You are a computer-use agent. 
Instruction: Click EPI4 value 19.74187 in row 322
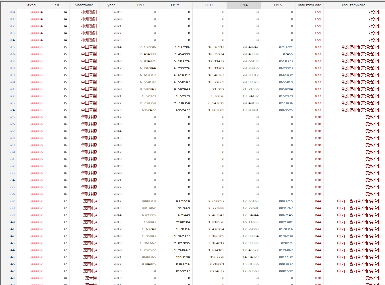coord(251,96)
